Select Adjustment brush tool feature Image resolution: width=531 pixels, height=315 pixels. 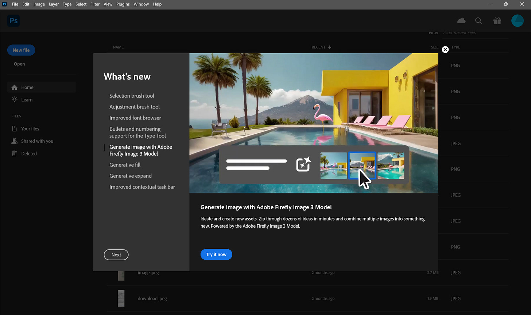point(135,107)
